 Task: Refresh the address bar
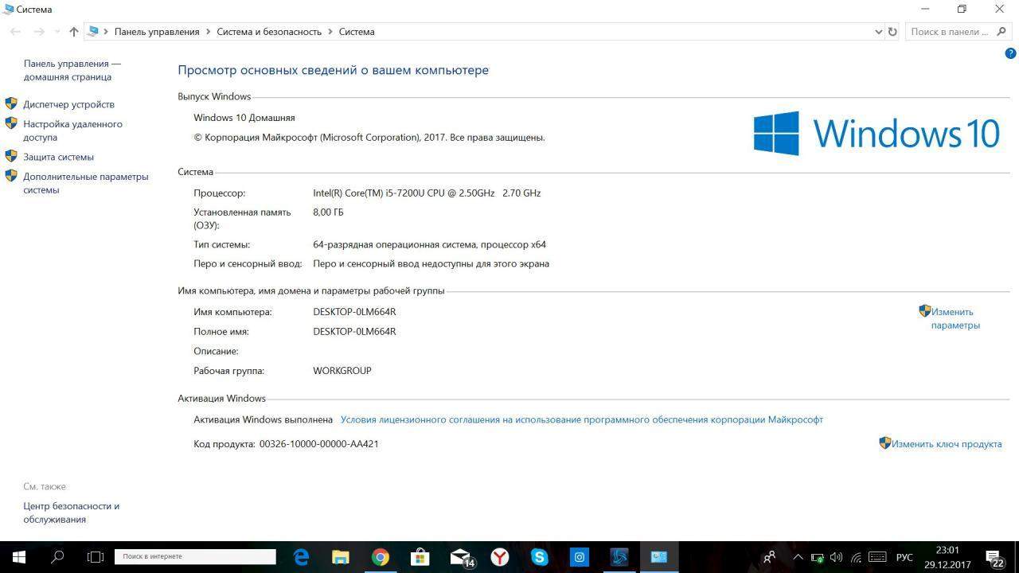pos(892,32)
